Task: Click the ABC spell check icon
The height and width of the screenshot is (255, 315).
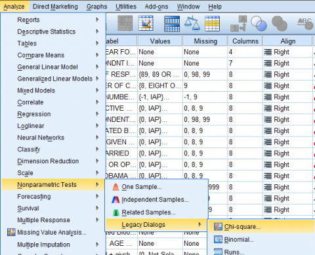Action: tap(305, 24)
